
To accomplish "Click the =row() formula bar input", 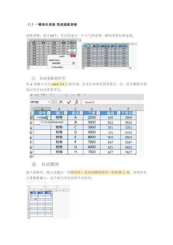I will coord(112,102).
